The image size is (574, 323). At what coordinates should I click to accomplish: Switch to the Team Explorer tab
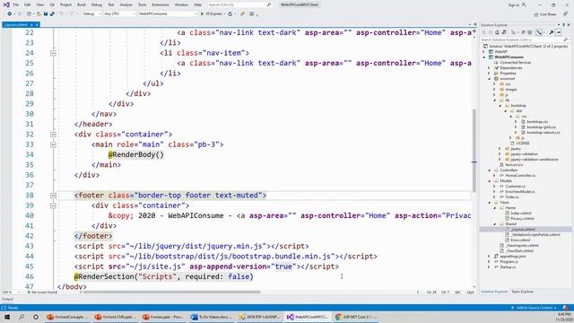[522, 292]
